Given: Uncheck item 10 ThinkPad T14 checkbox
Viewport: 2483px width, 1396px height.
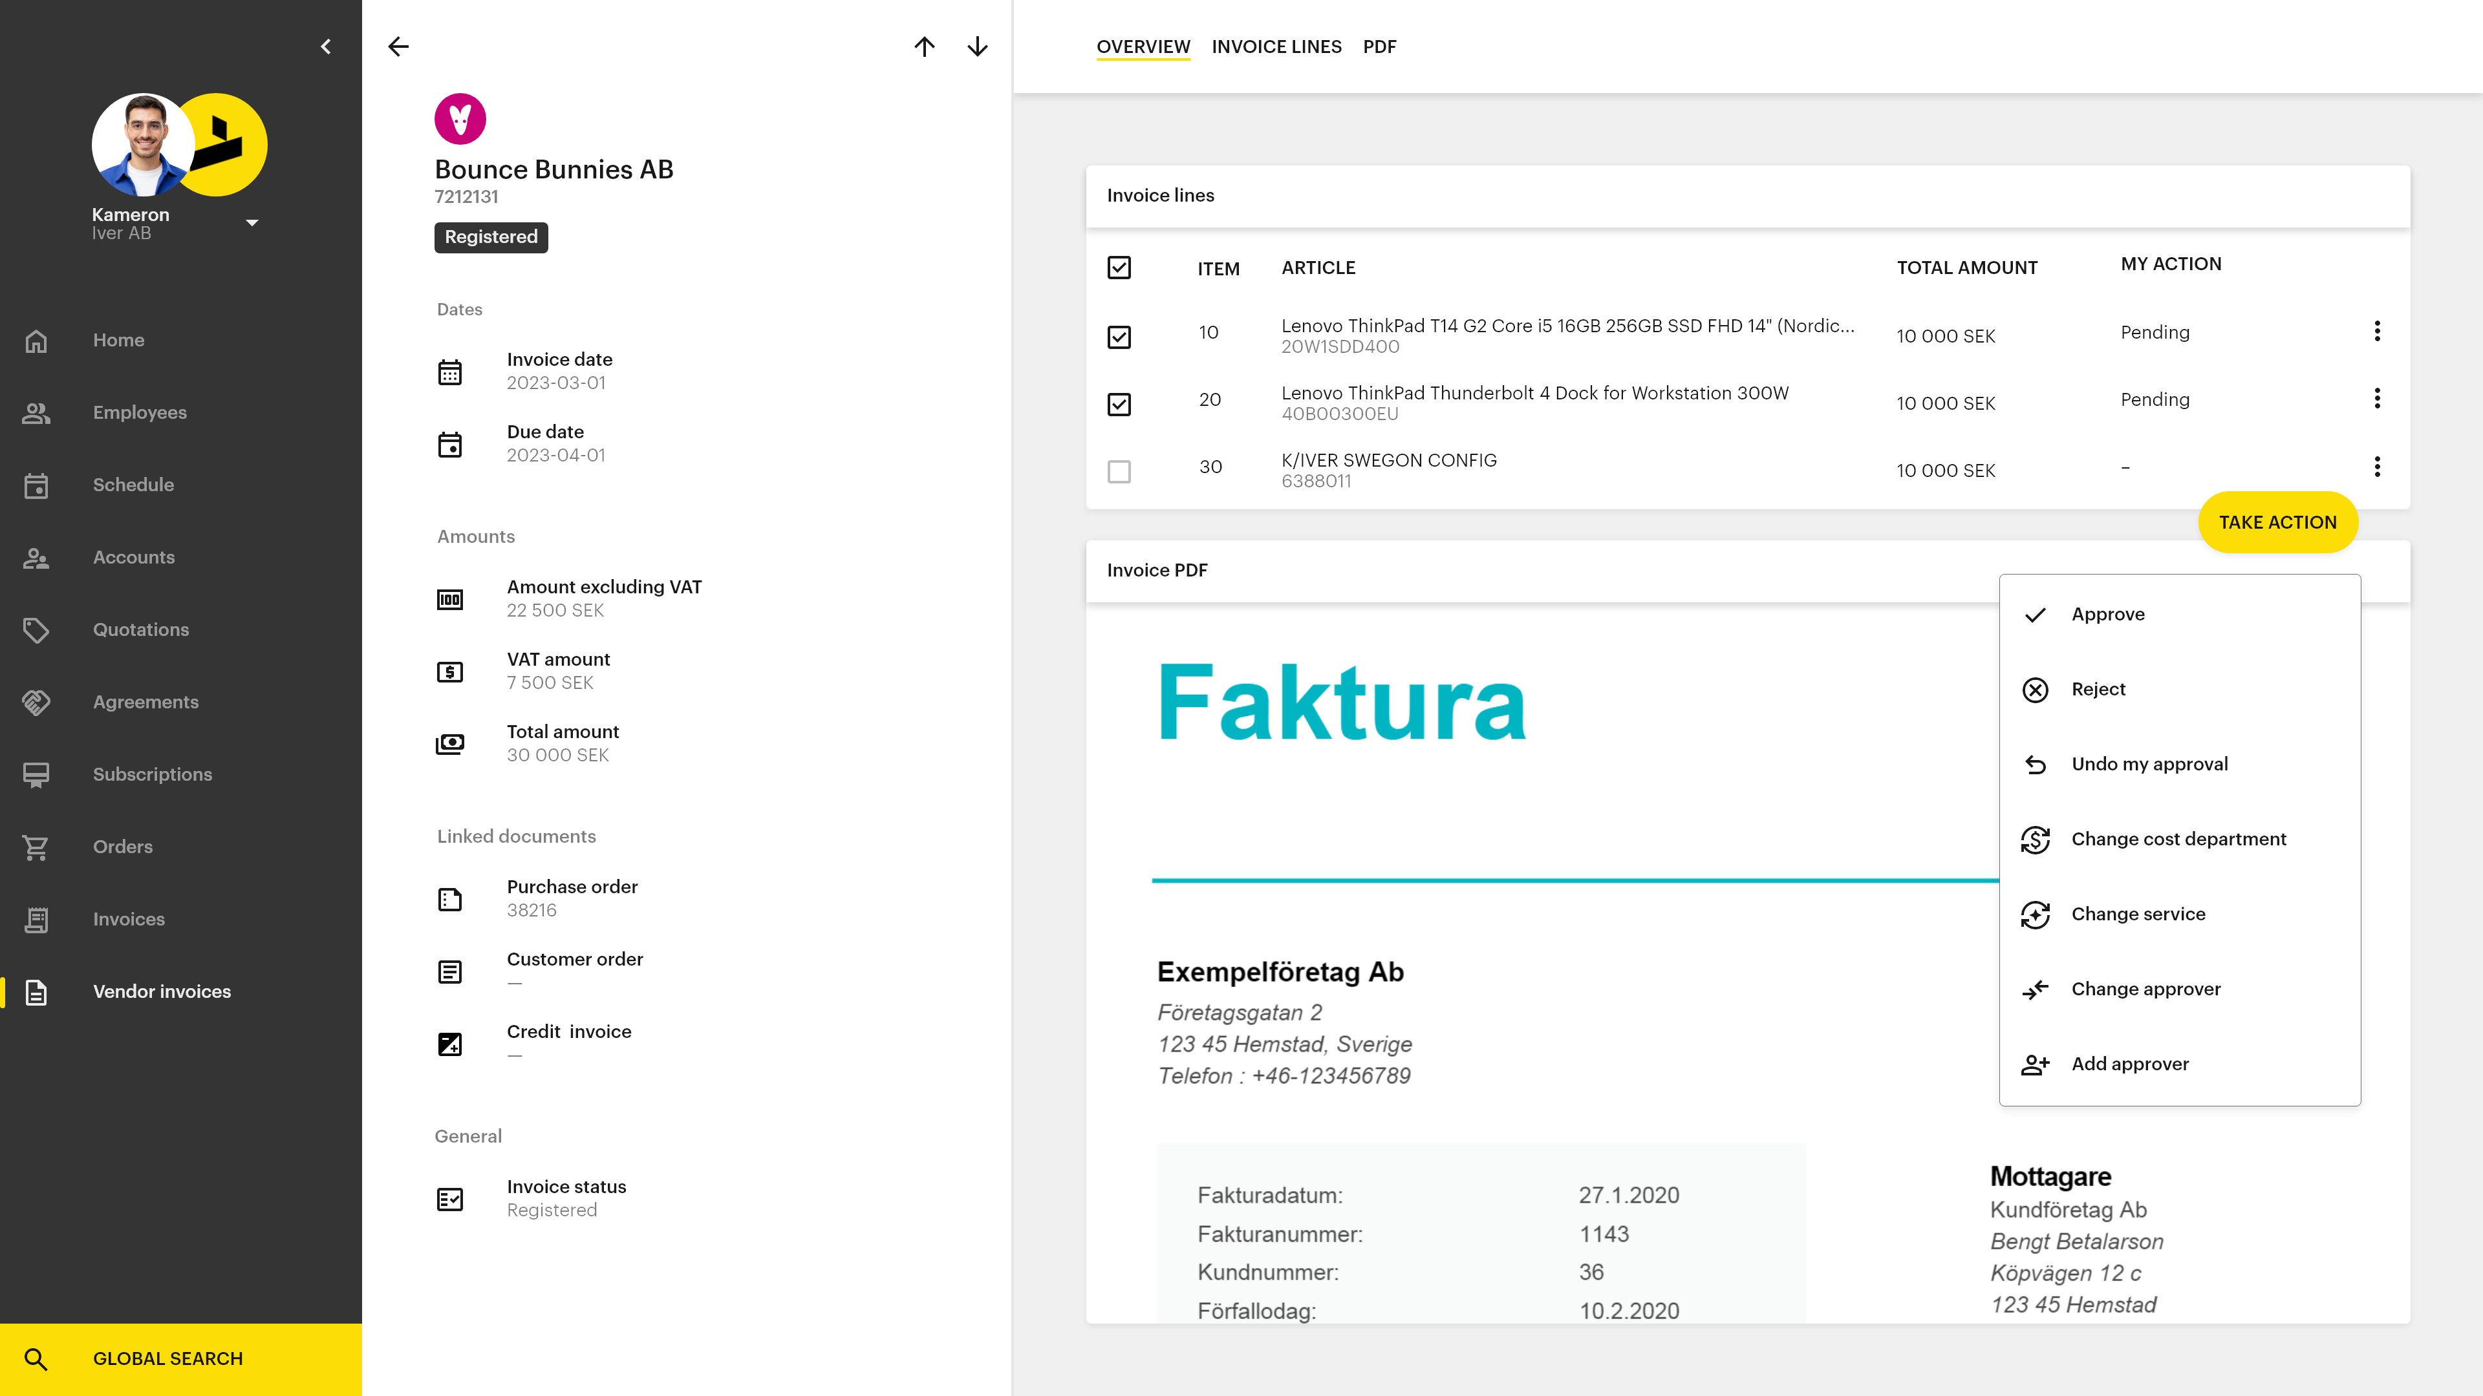Looking at the screenshot, I should point(1119,336).
